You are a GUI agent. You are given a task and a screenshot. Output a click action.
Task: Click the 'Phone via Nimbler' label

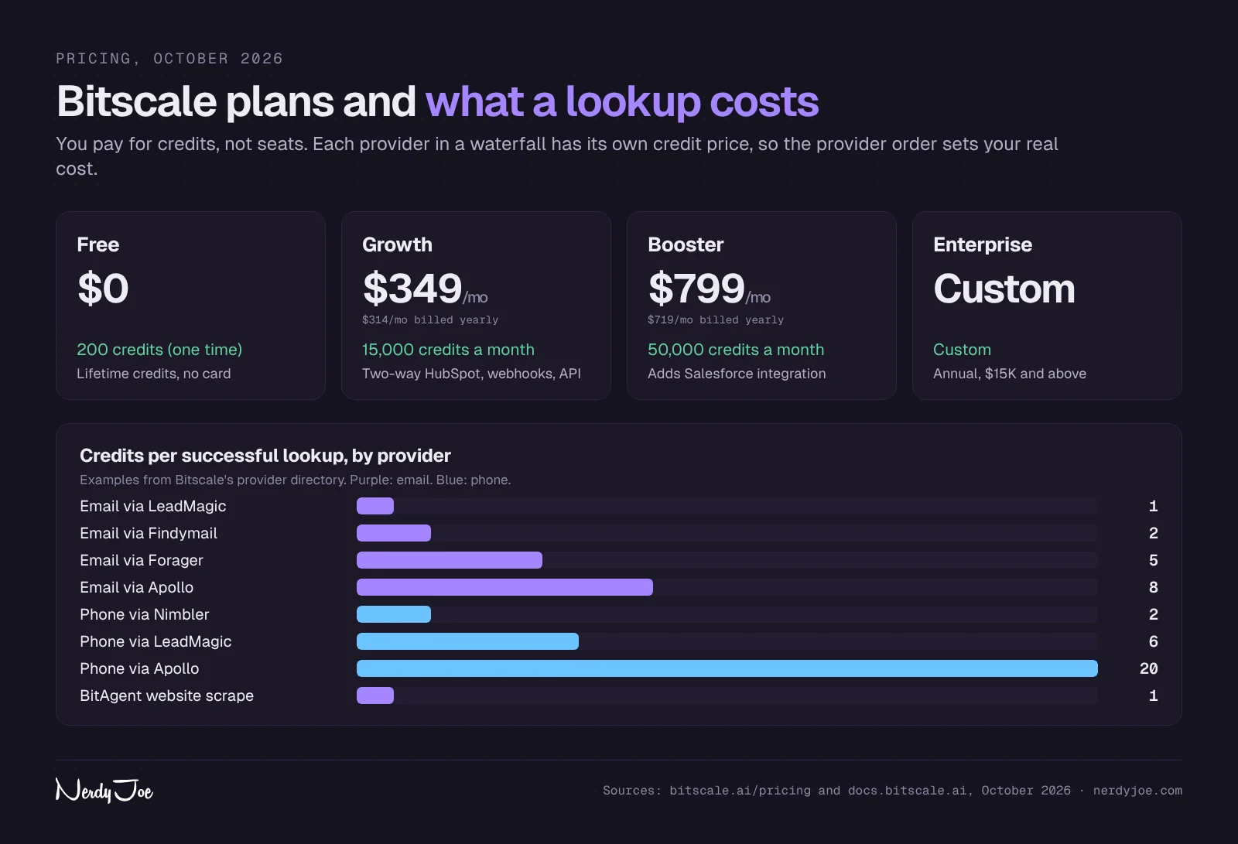[145, 614]
